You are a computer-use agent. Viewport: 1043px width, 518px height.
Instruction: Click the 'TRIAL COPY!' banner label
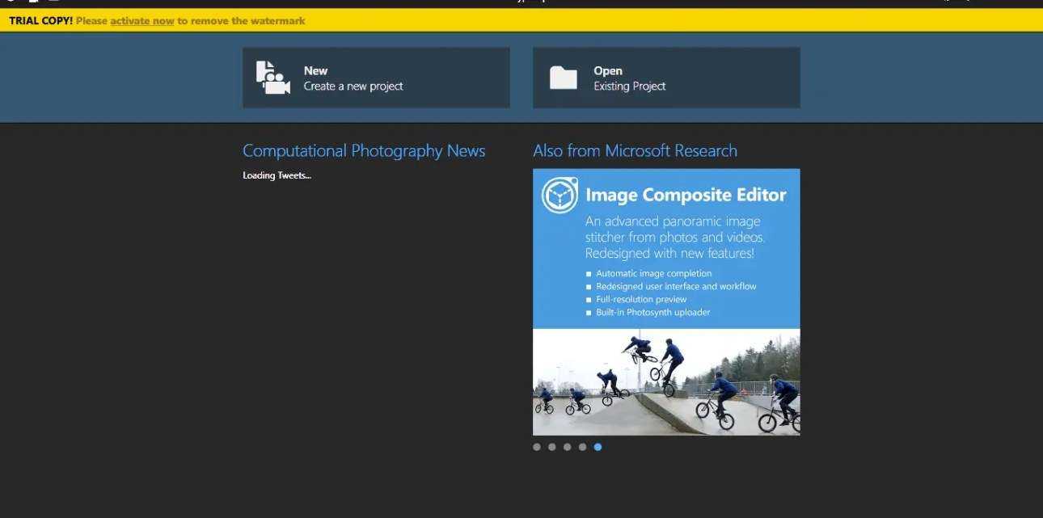pyautogui.click(x=41, y=21)
